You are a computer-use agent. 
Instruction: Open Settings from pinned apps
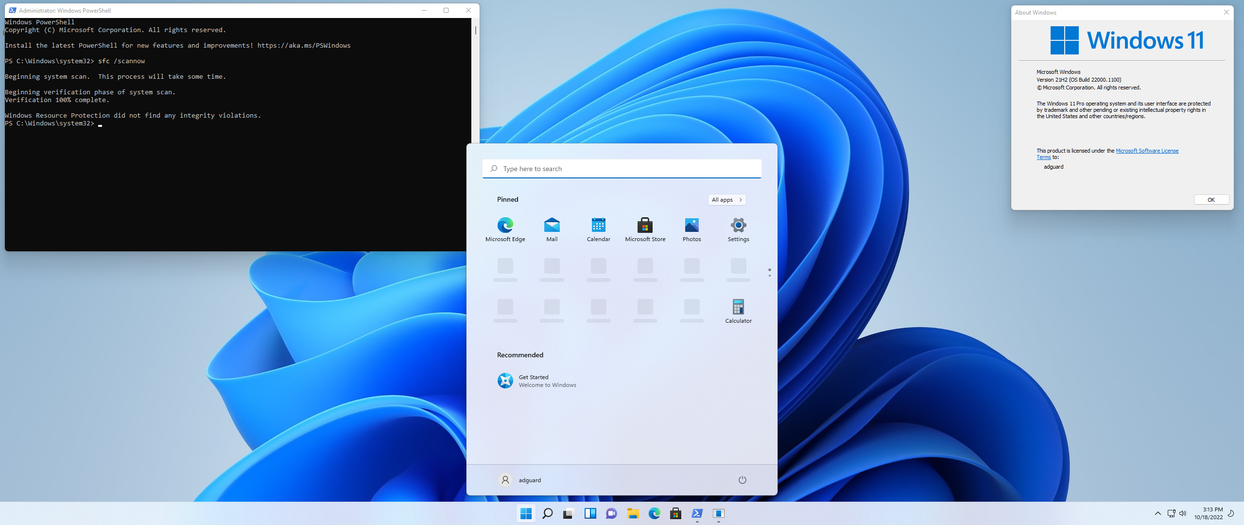click(x=738, y=229)
